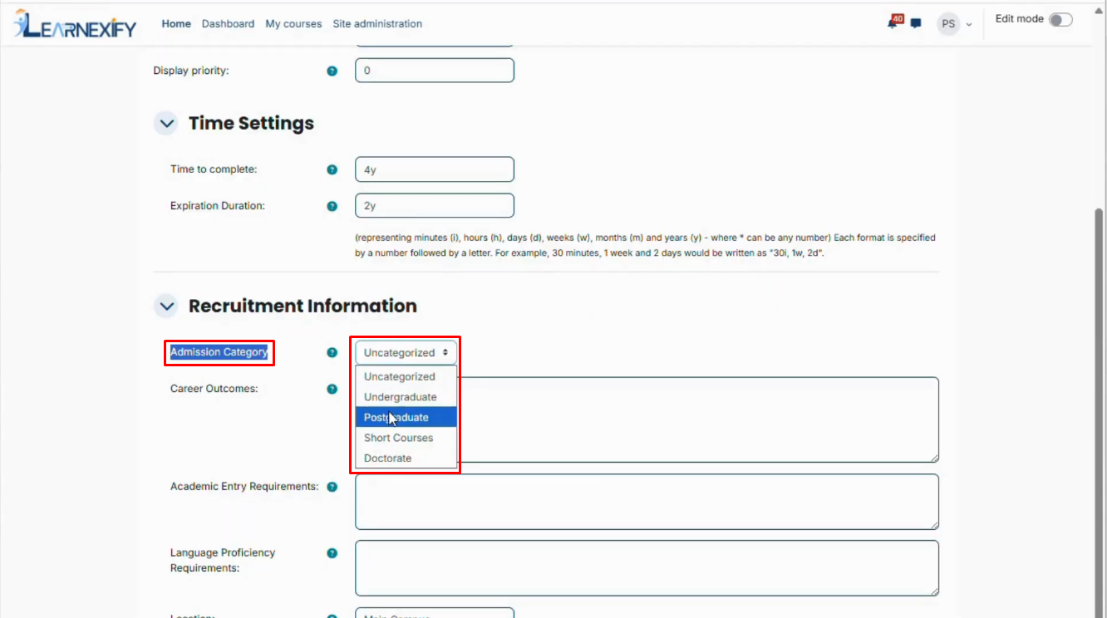Click the Admission Category dropdown box
The width and height of the screenshot is (1107, 618).
pyautogui.click(x=406, y=352)
